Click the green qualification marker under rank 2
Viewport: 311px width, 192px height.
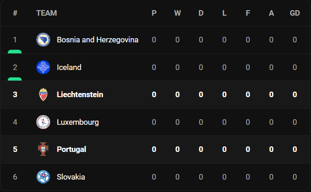click(x=15, y=79)
